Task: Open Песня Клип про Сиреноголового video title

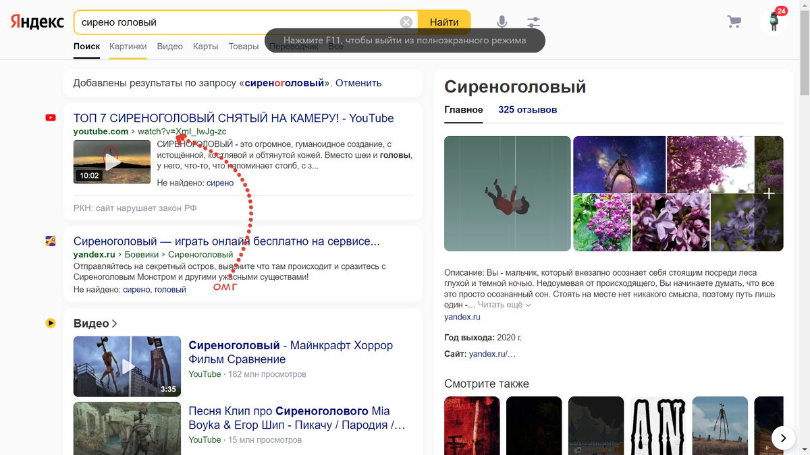Action: click(297, 418)
